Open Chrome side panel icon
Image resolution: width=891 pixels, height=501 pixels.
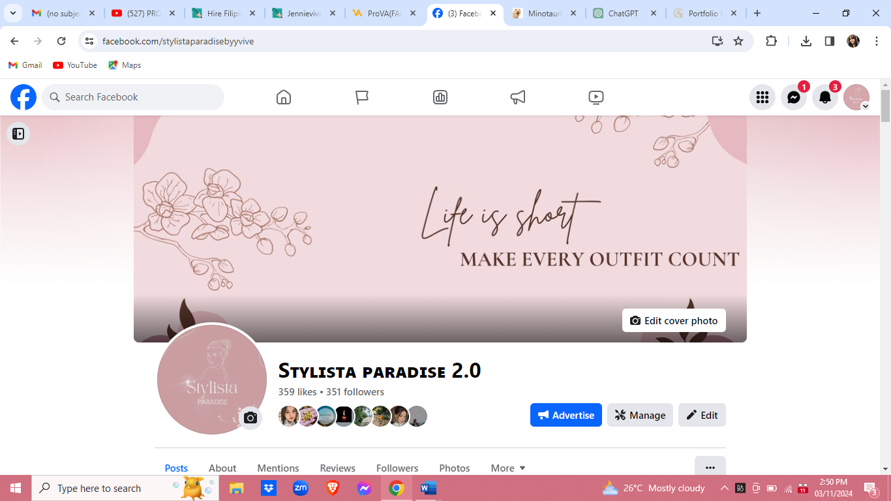[830, 41]
